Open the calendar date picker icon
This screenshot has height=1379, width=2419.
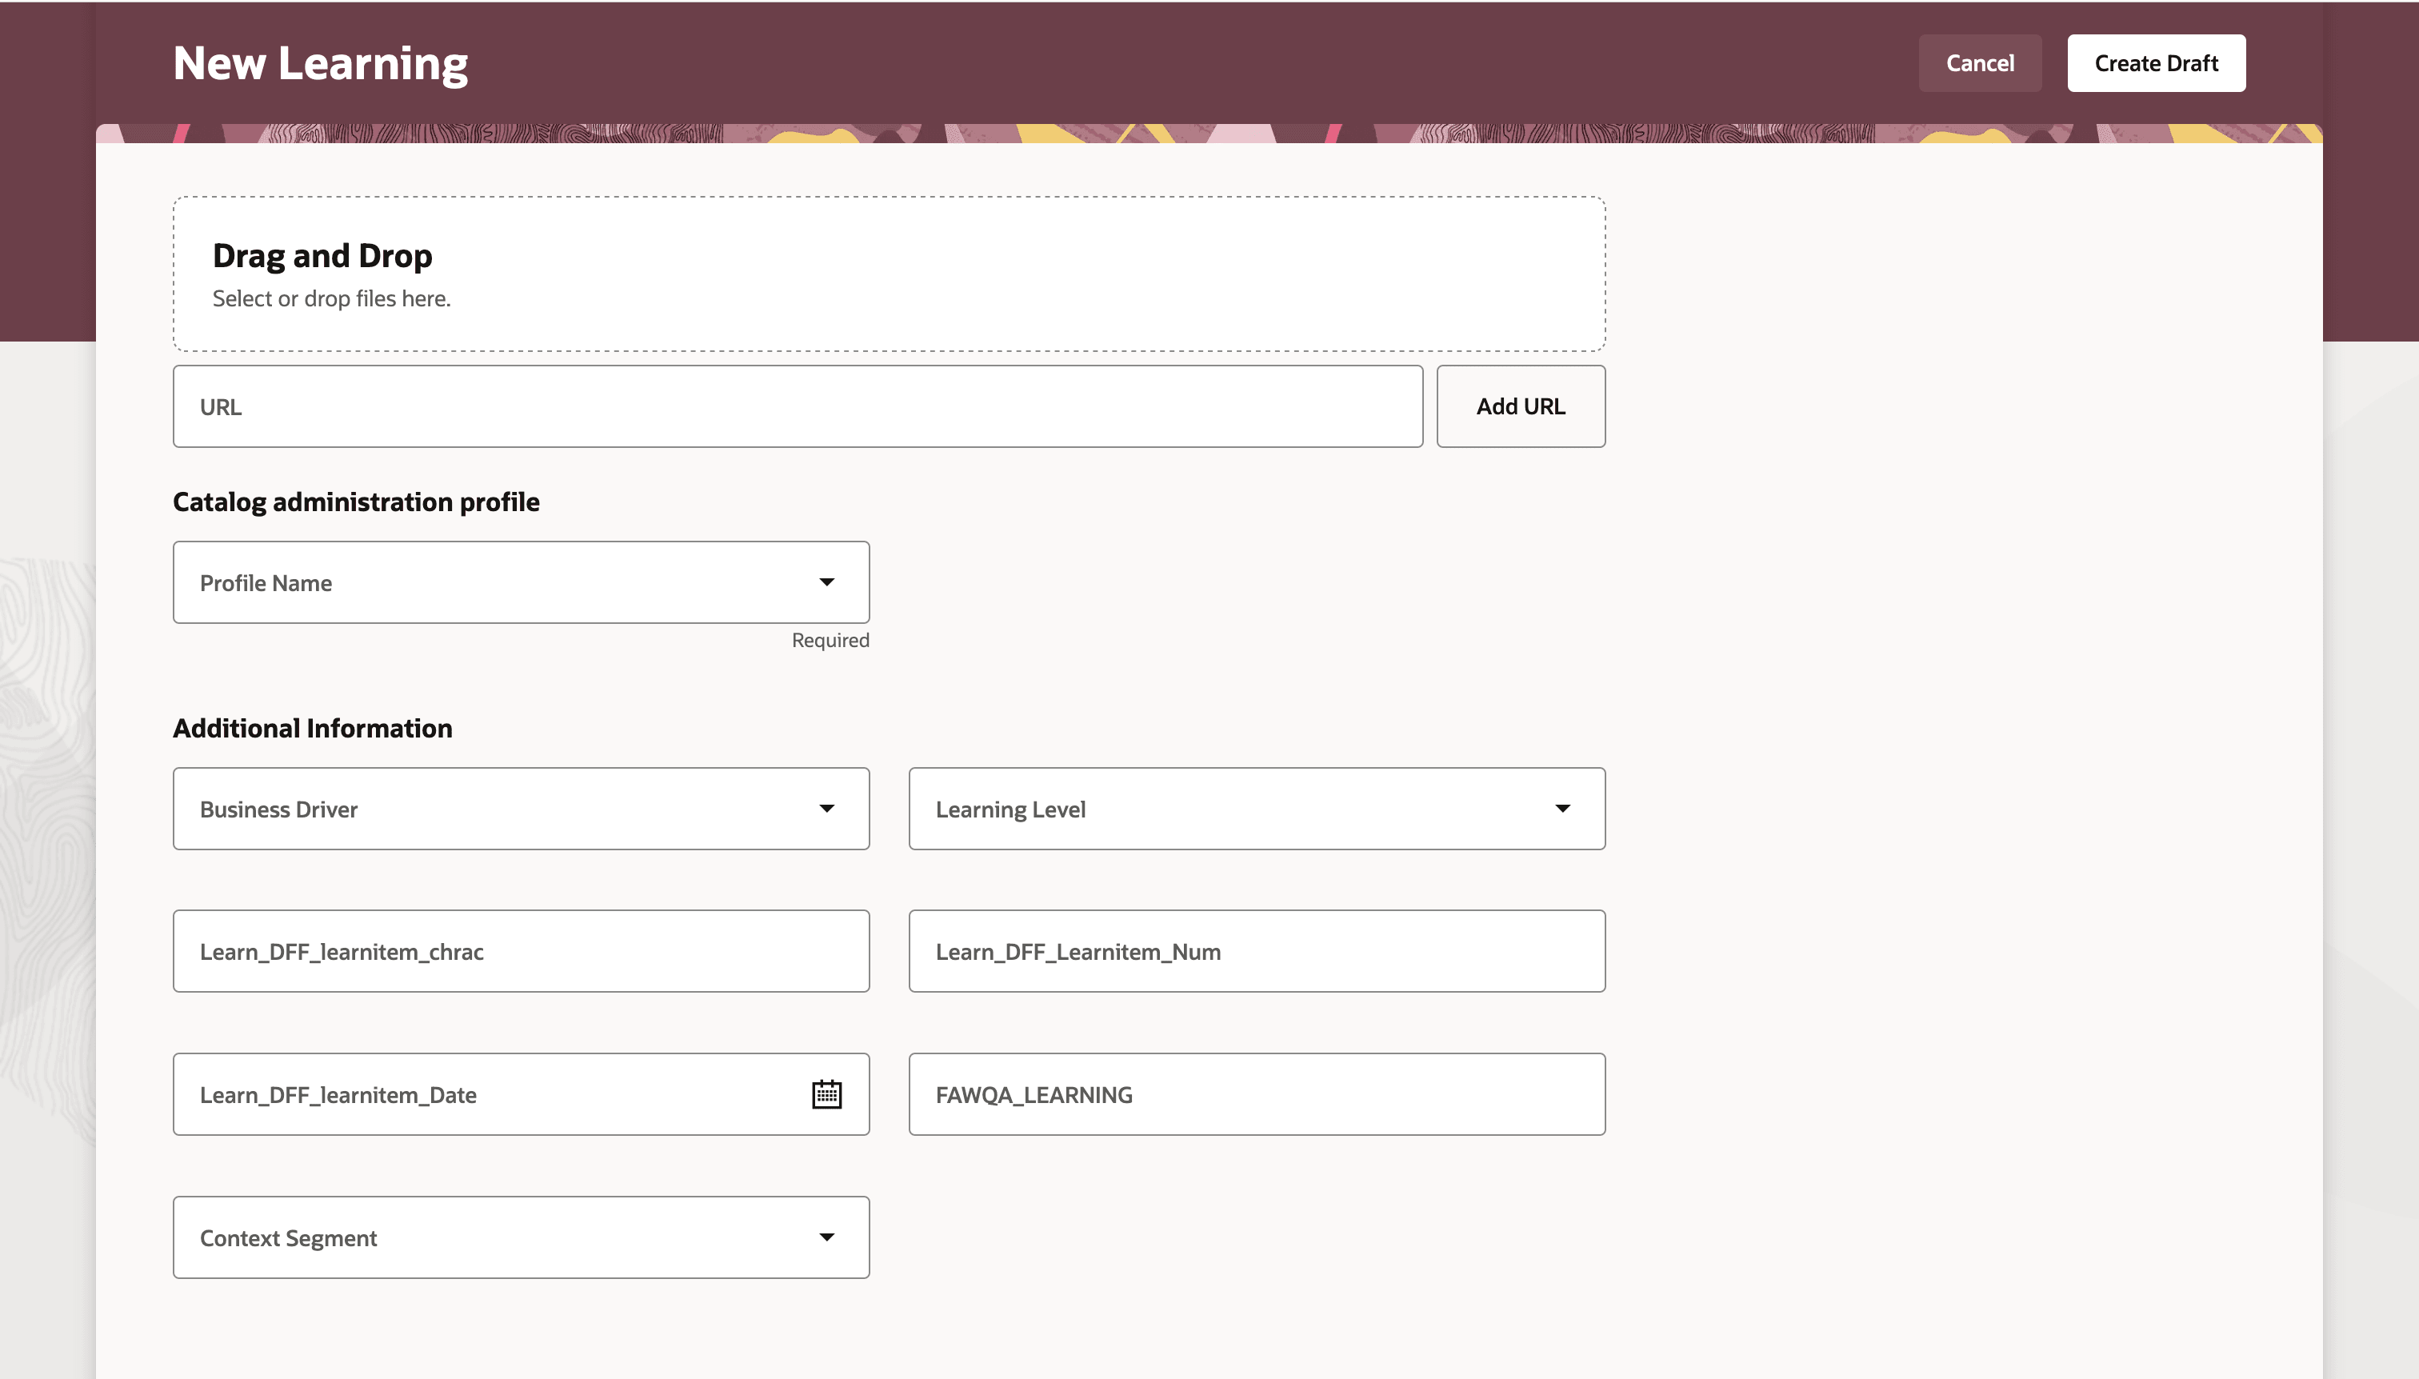click(x=826, y=1094)
